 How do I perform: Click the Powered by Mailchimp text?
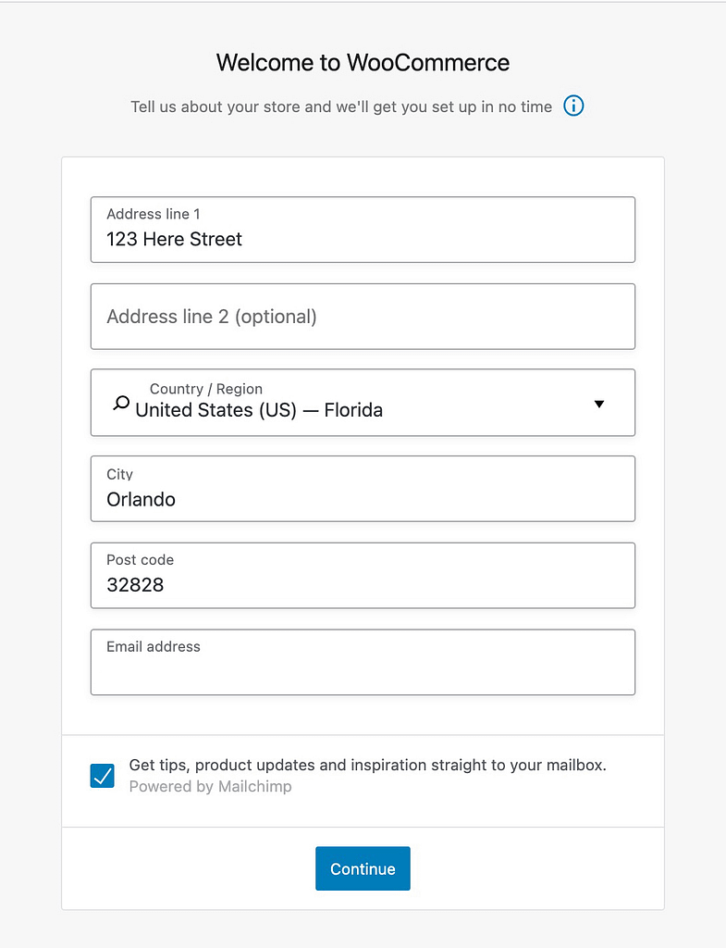210,787
